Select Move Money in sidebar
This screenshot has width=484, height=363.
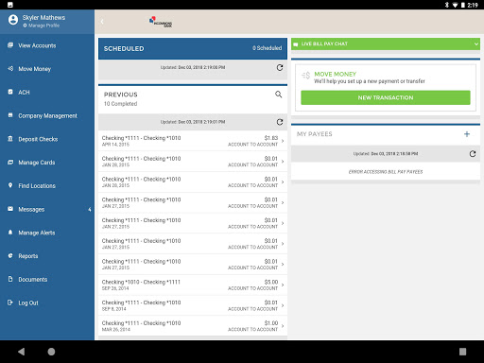pyautogui.click(x=47, y=69)
